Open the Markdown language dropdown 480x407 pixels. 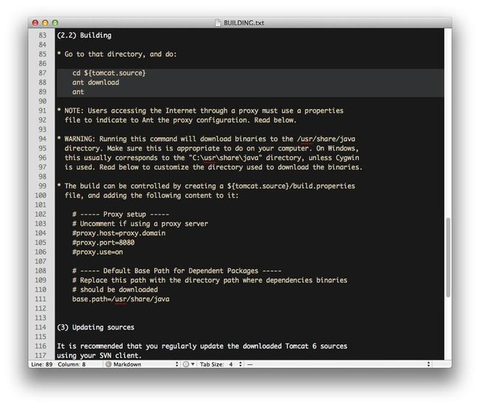point(142,364)
